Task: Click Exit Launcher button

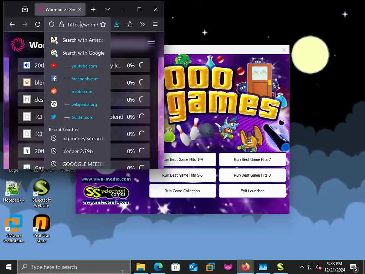Action: [x=252, y=191]
